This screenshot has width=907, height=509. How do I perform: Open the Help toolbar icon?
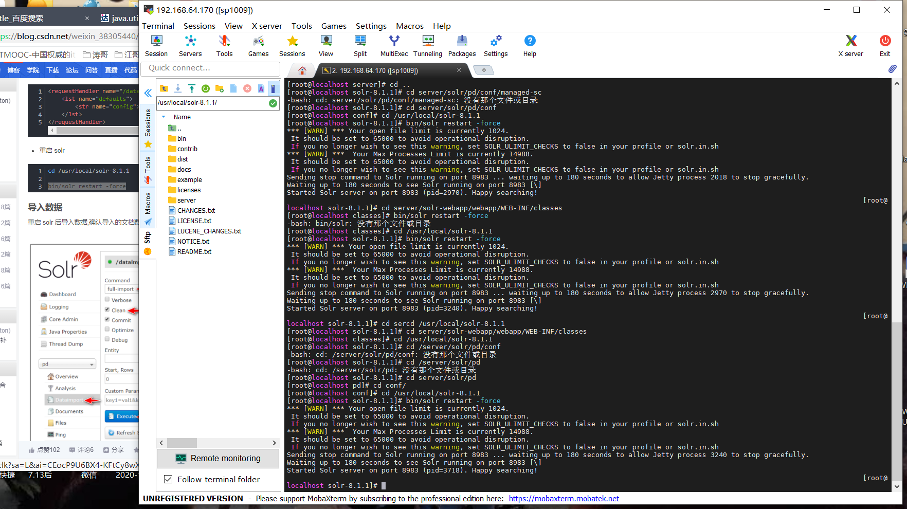pyautogui.click(x=530, y=46)
